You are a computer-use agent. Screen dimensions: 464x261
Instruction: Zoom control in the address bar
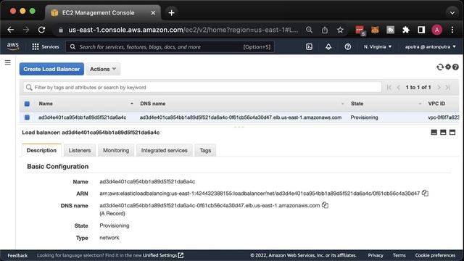coord(309,30)
